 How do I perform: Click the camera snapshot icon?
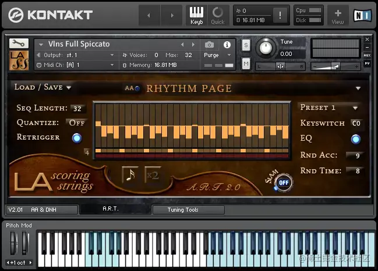pos(209,45)
